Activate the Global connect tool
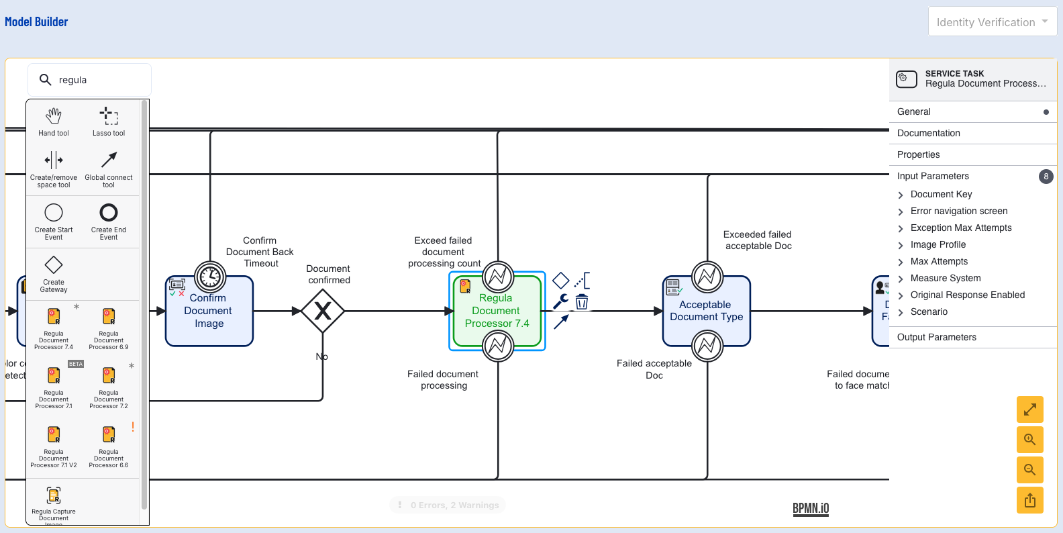The image size is (1063, 533). coord(109,169)
